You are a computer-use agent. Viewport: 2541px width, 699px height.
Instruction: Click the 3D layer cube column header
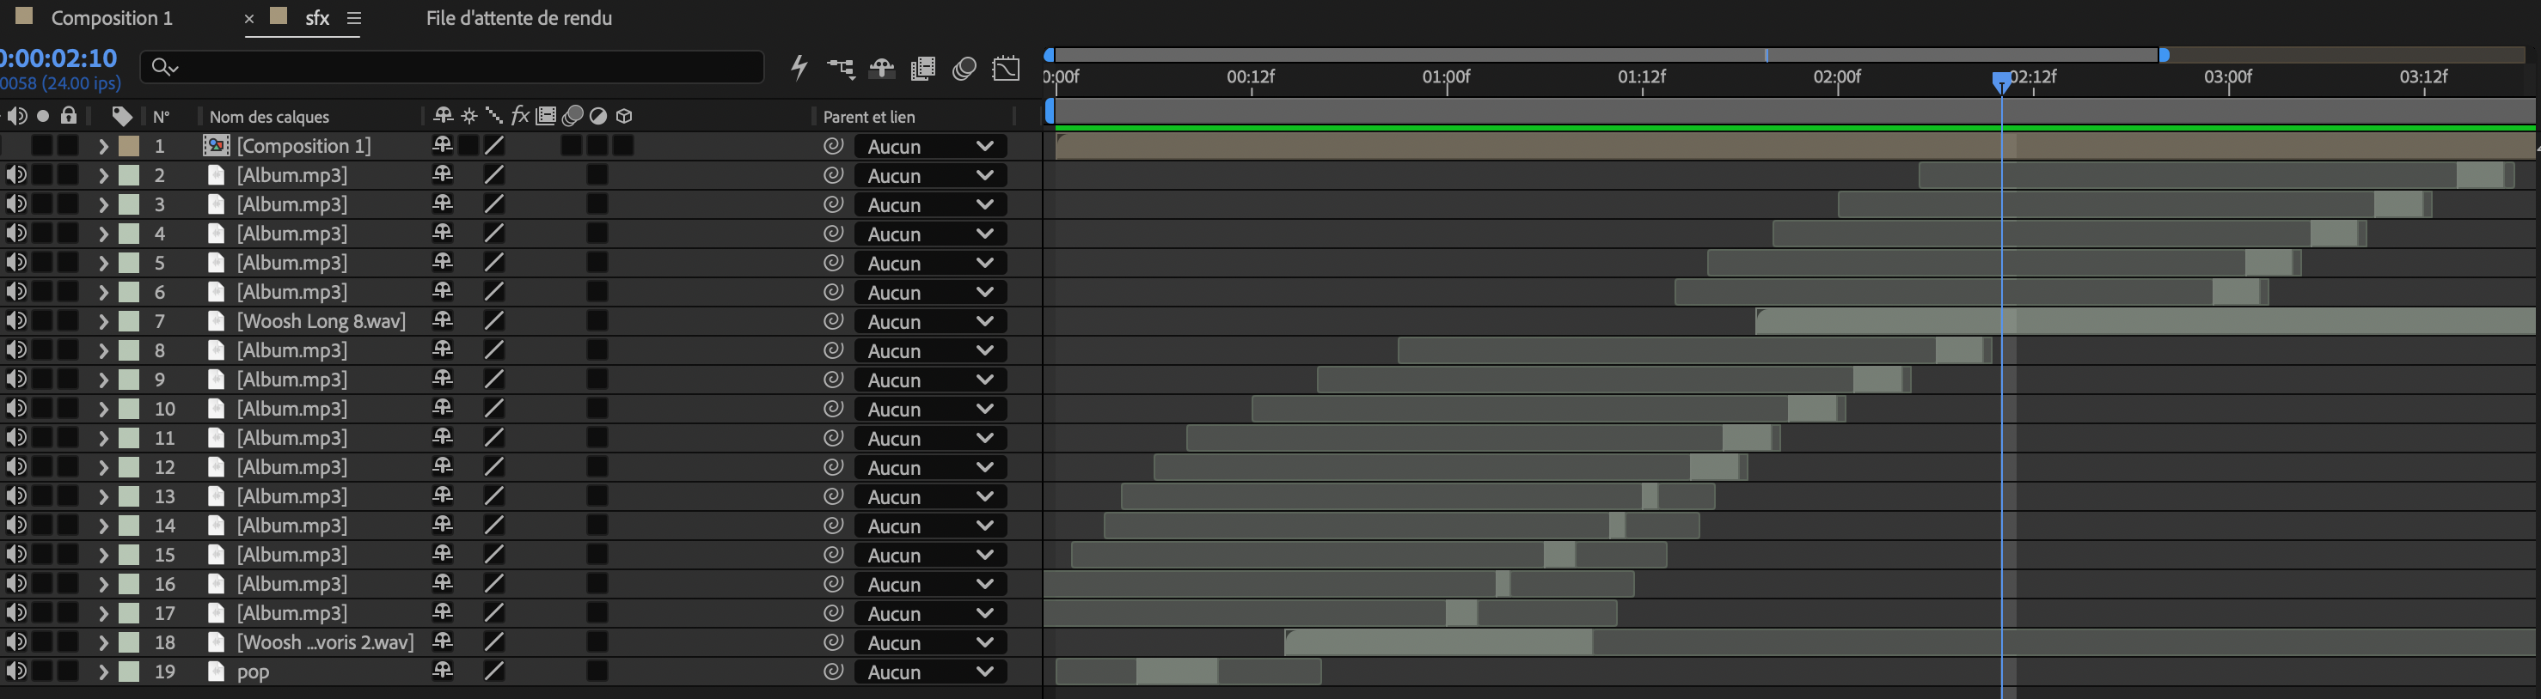coord(624,116)
